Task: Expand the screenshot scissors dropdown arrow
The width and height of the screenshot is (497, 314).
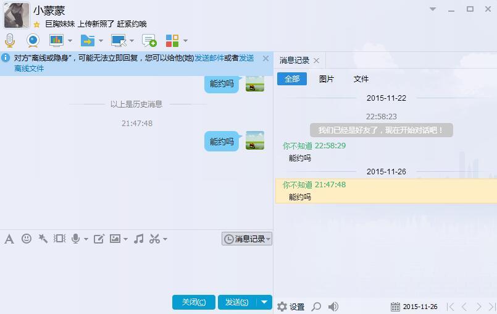Action: coord(165,239)
